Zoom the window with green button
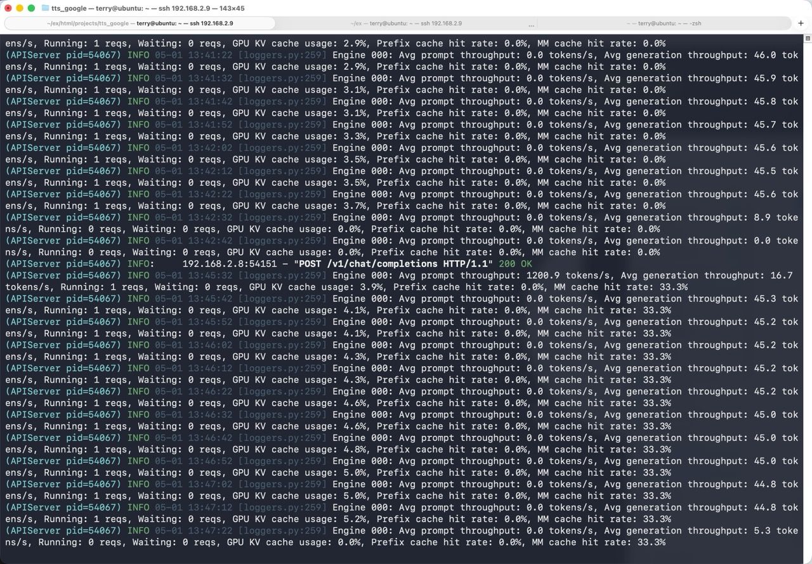Viewport: 812px width, 564px height. click(x=31, y=8)
